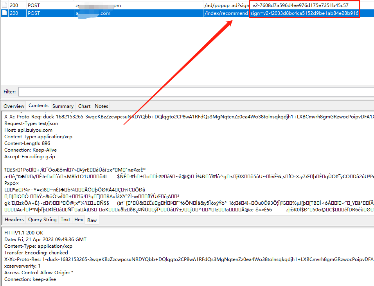This screenshot has height=286, width=374.
Task: Switch to the Chart tab
Action: [x=84, y=106]
